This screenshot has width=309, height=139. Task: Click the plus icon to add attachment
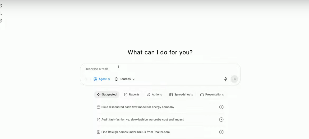(x=86, y=79)
